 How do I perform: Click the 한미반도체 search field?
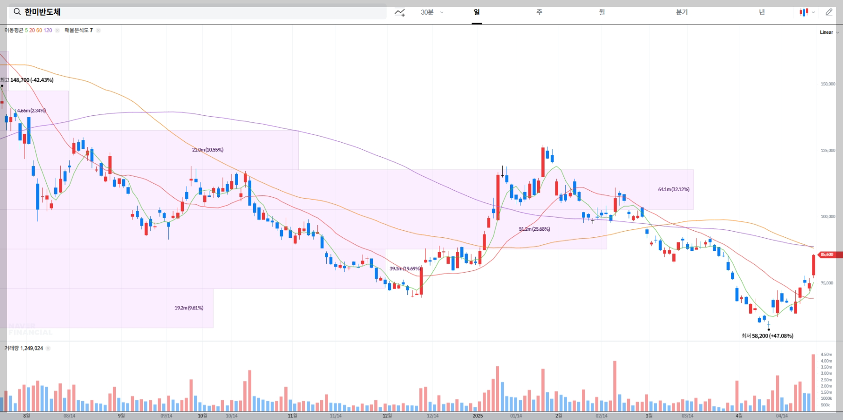tap(198, 12)
